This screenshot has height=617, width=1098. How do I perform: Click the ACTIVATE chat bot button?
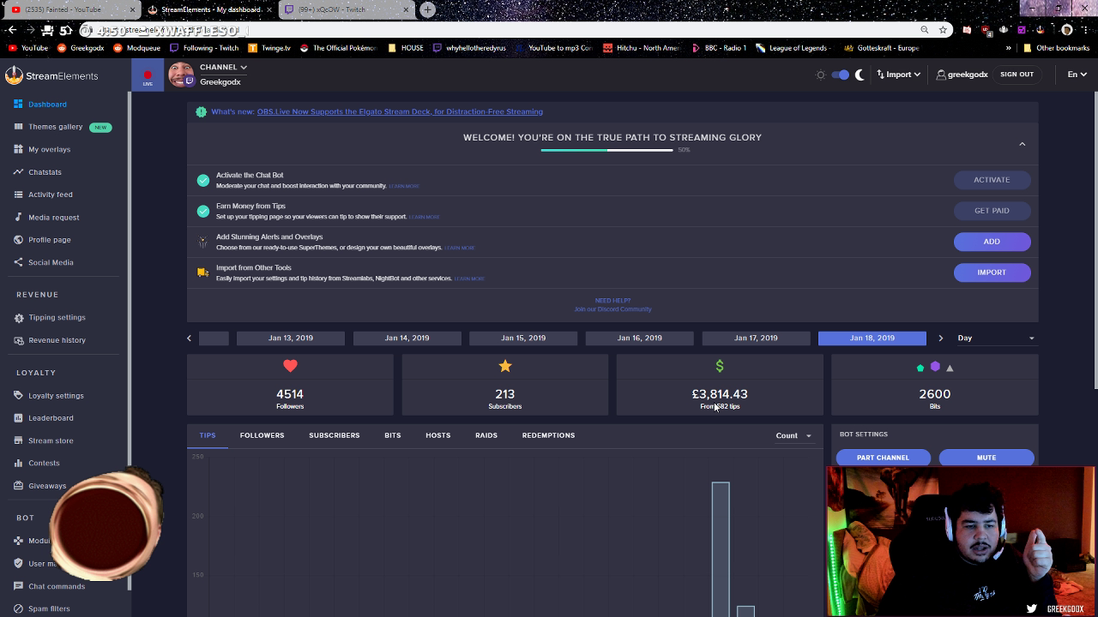click(992, 180)
